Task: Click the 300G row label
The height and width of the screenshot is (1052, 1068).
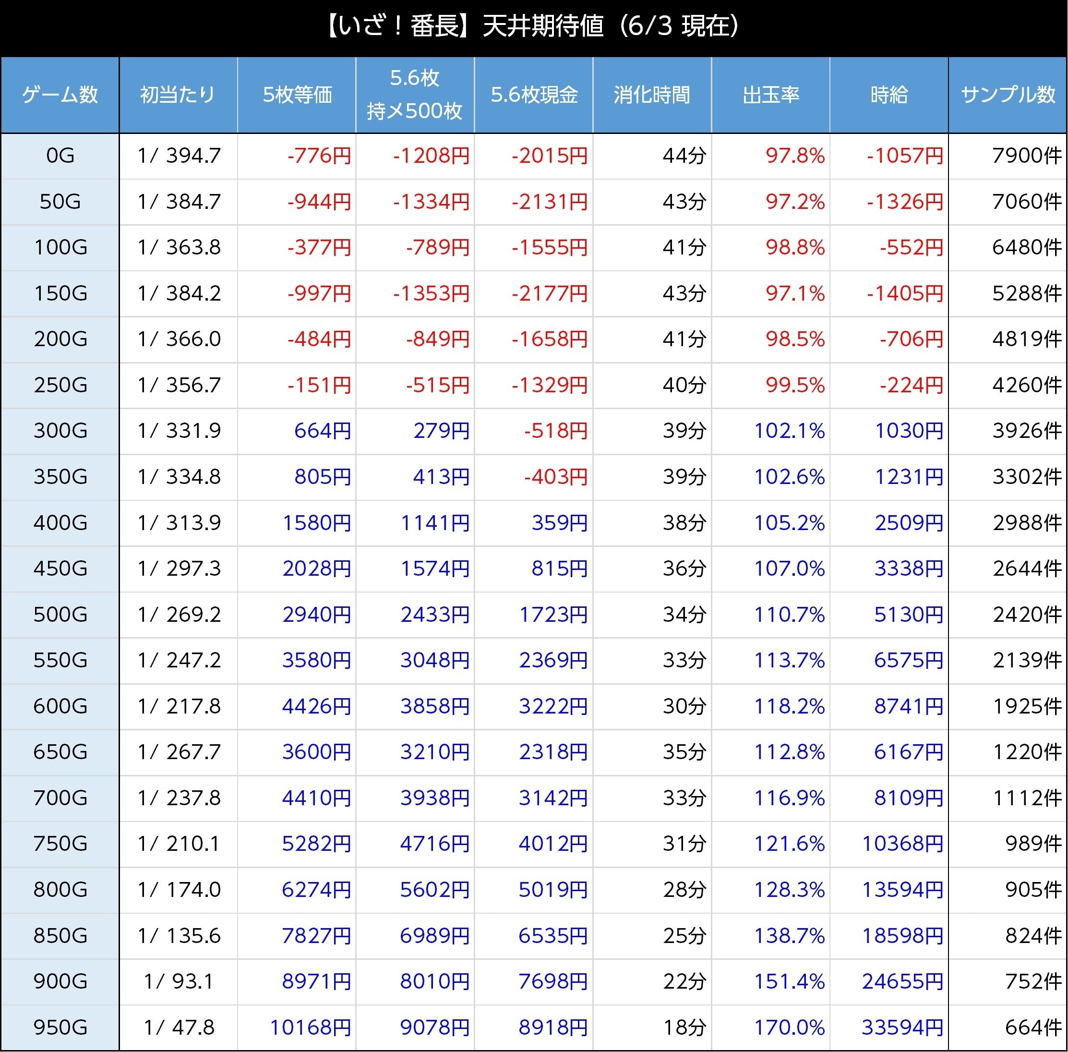Action: (60, 431)
